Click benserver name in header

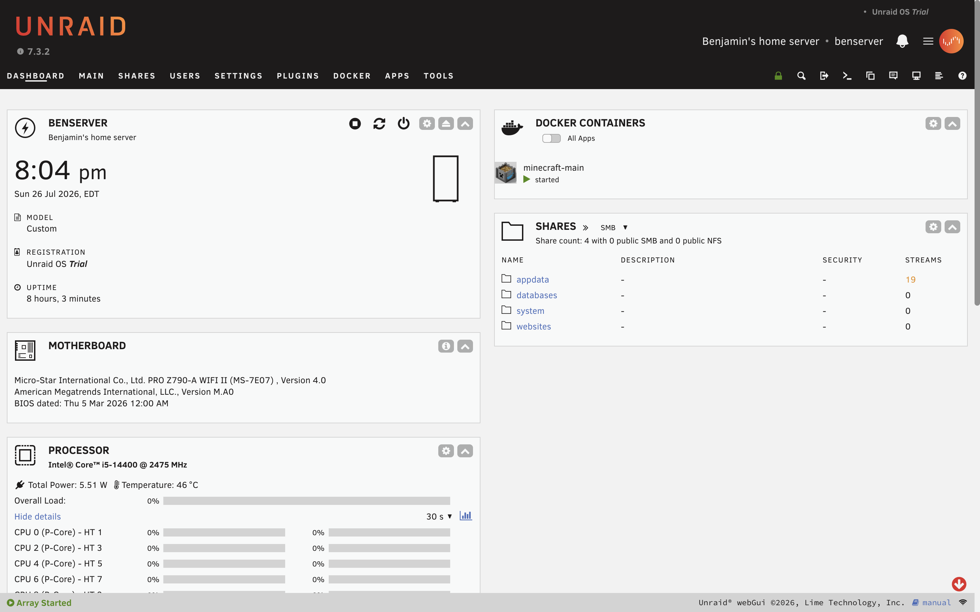tap(859, 41)
